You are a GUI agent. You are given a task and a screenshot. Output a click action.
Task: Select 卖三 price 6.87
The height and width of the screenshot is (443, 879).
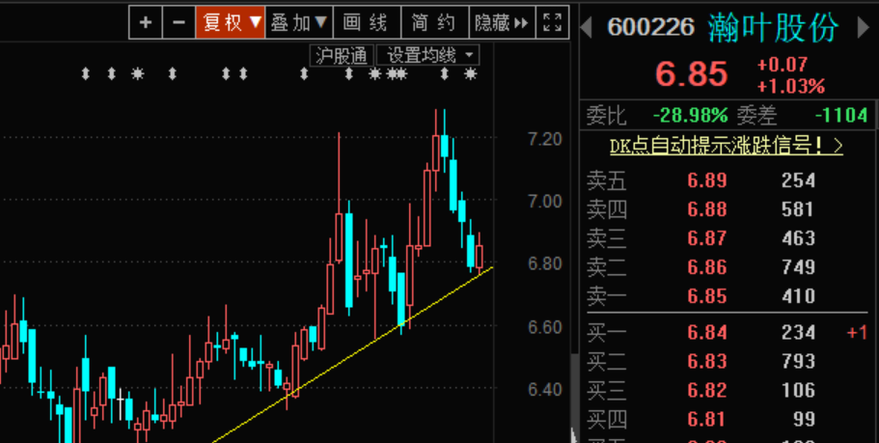coord(707,238)
